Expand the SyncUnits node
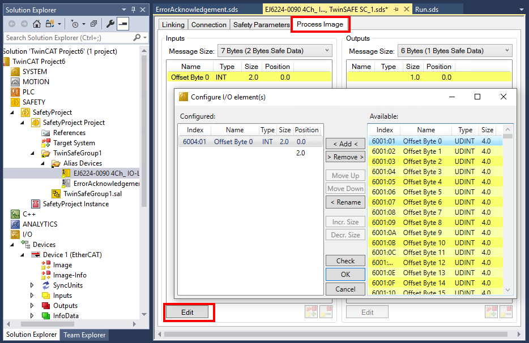The width and height of the screenshot is (529, 343). tap(32, 285)
